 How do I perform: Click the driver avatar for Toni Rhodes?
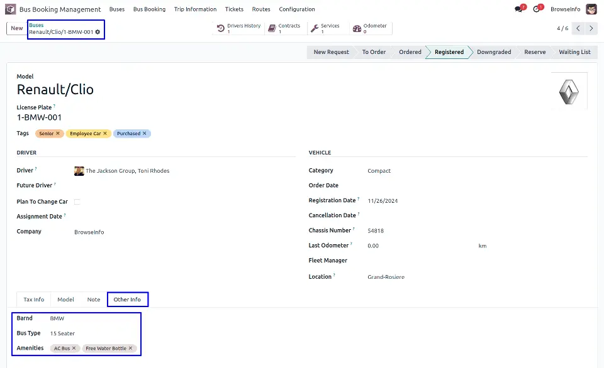79,171
